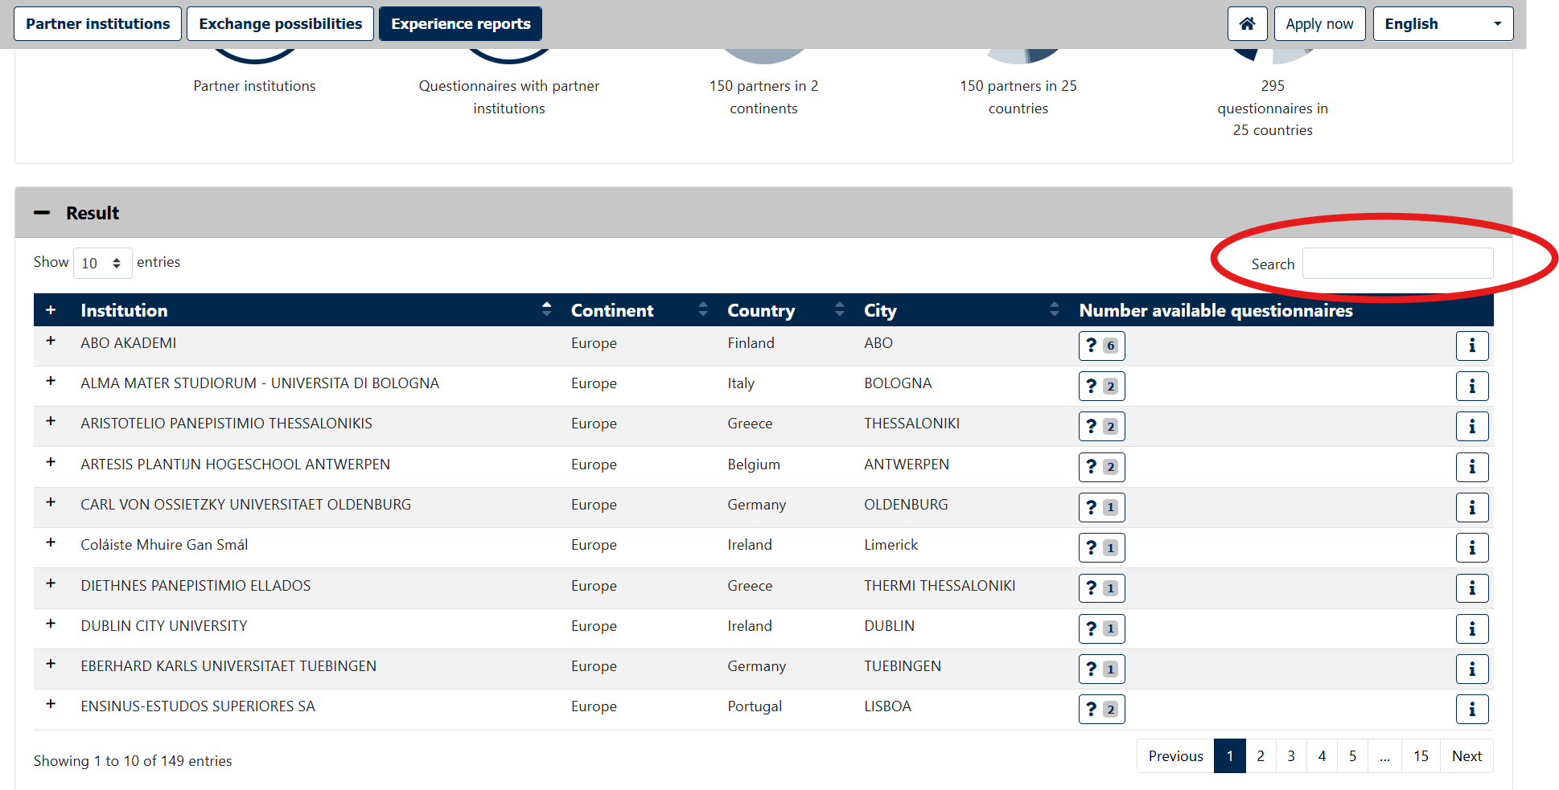Collapse the Result panel
This screenshot has width=1559, height=790.
coord(42,213)
